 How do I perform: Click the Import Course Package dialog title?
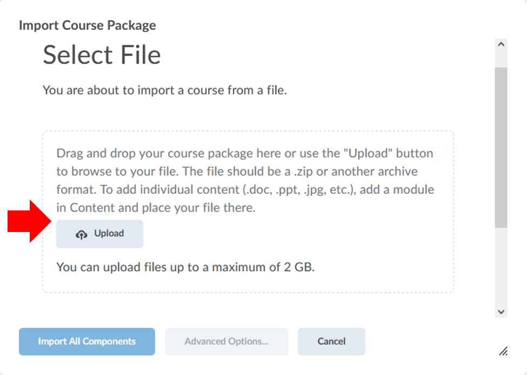(x=87, y=25)
